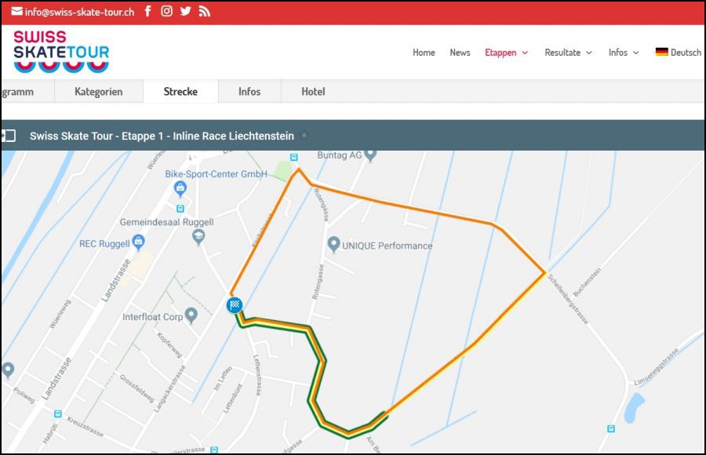Toggle the map legend sidebar panel

pyautogui.click(x=8, y=136)
